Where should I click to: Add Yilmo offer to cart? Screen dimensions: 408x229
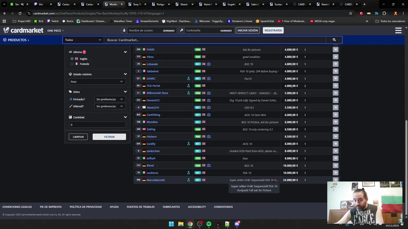click(x=335, y=57)
